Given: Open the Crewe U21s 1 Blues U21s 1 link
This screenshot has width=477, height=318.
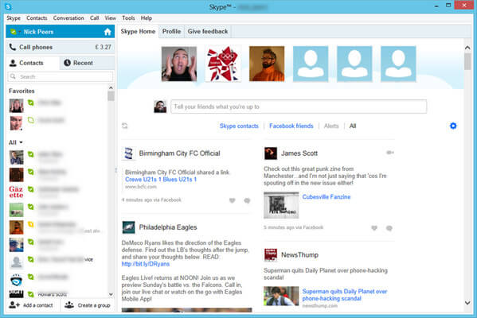Looking at the screenshot, I should tap(161, 180).
